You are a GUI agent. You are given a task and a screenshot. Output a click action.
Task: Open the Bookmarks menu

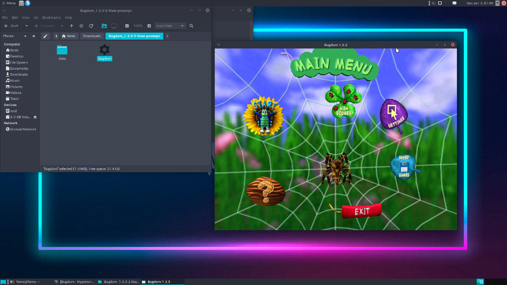pyautogui.click(x=51, y=18)
